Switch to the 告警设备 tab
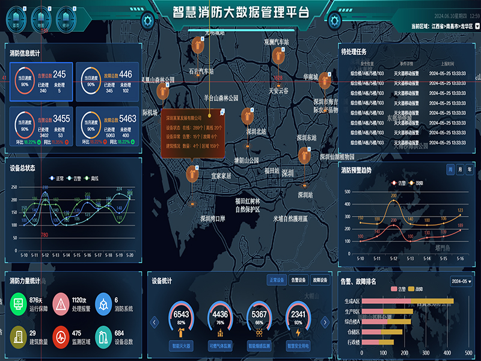Screen dimensions: 481x361 [x=297, y=280]
